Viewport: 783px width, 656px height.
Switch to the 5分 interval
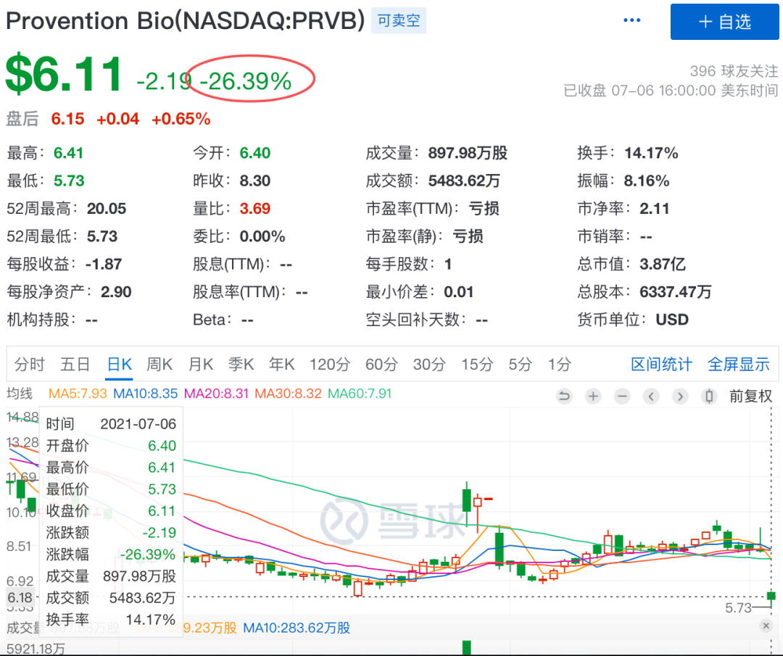(521, 365)
